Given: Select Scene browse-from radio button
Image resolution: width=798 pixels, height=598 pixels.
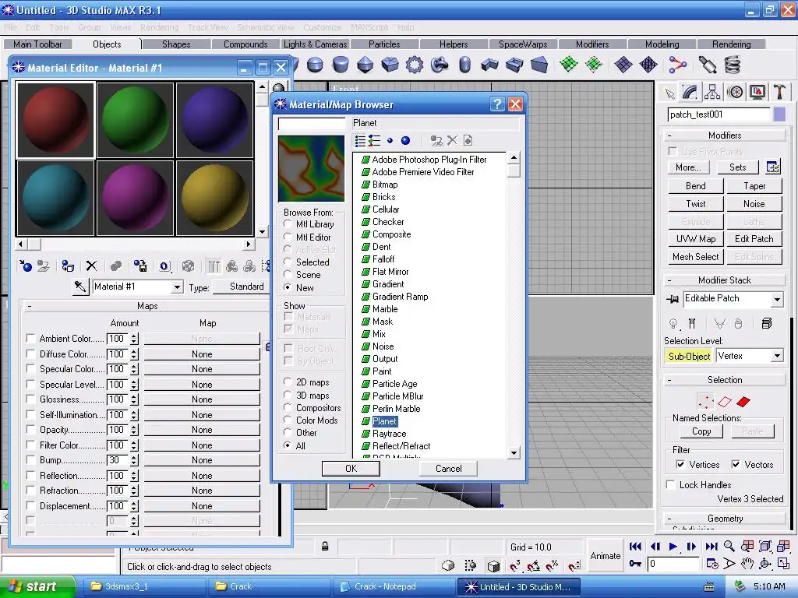Looking at the screenshot, I should pos(288,275).
